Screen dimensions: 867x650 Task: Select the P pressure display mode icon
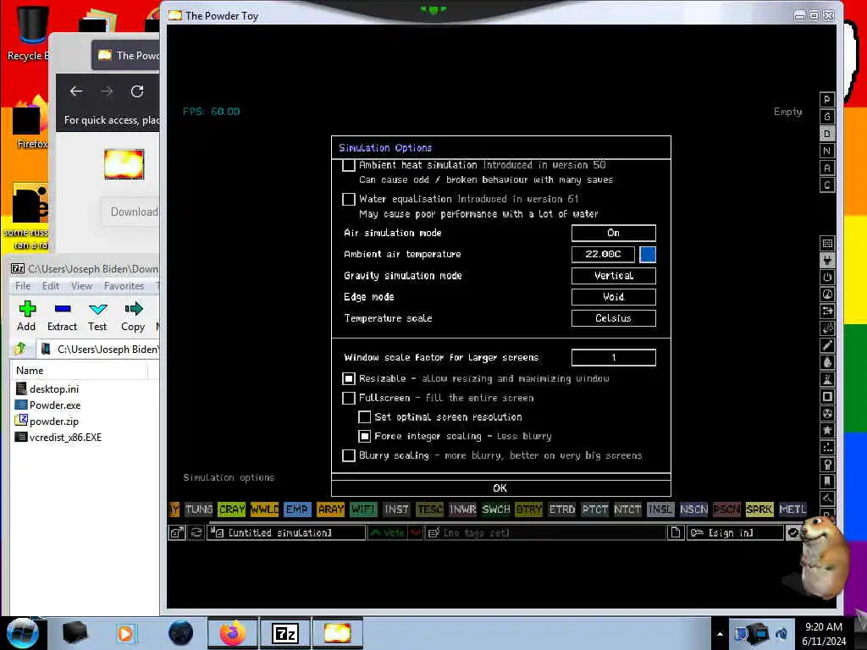(826, 100)
